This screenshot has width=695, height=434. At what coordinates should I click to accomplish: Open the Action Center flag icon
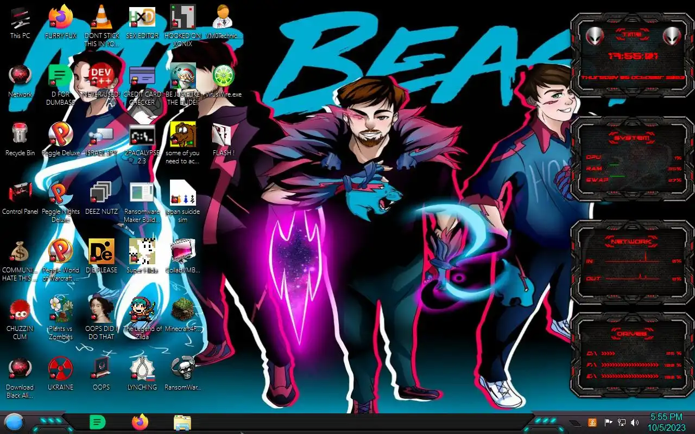[609, 422]
